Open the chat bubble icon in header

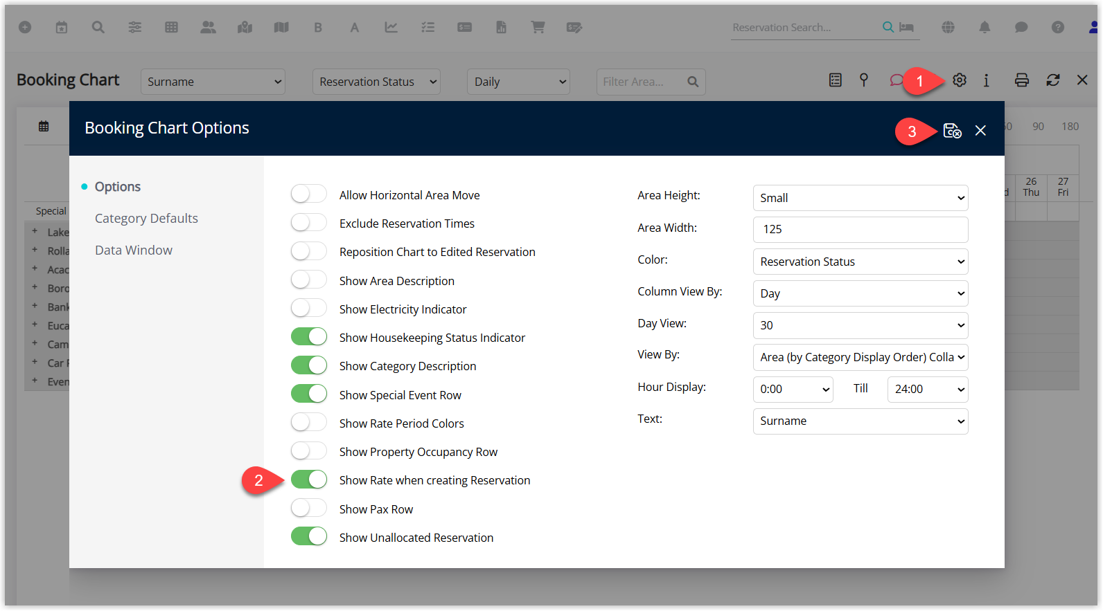1021,27
